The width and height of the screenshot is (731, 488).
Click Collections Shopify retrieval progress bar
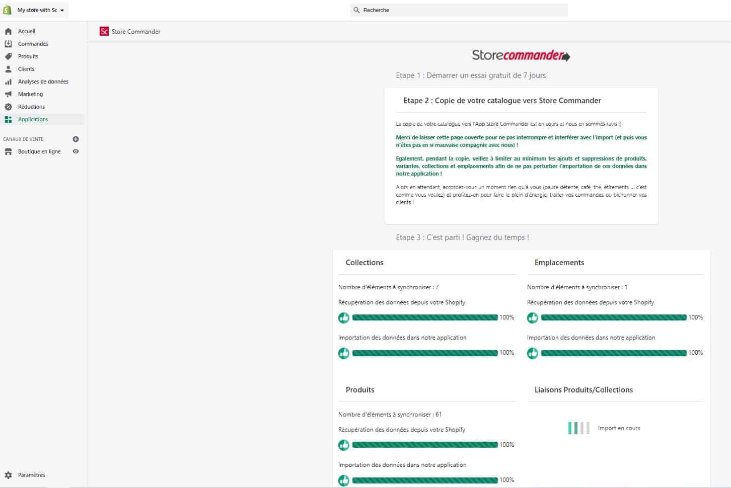[x=425, y=317]
